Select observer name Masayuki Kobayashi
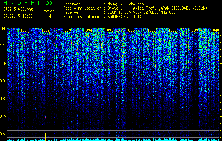222x141 pixels. tap(126, 4)
